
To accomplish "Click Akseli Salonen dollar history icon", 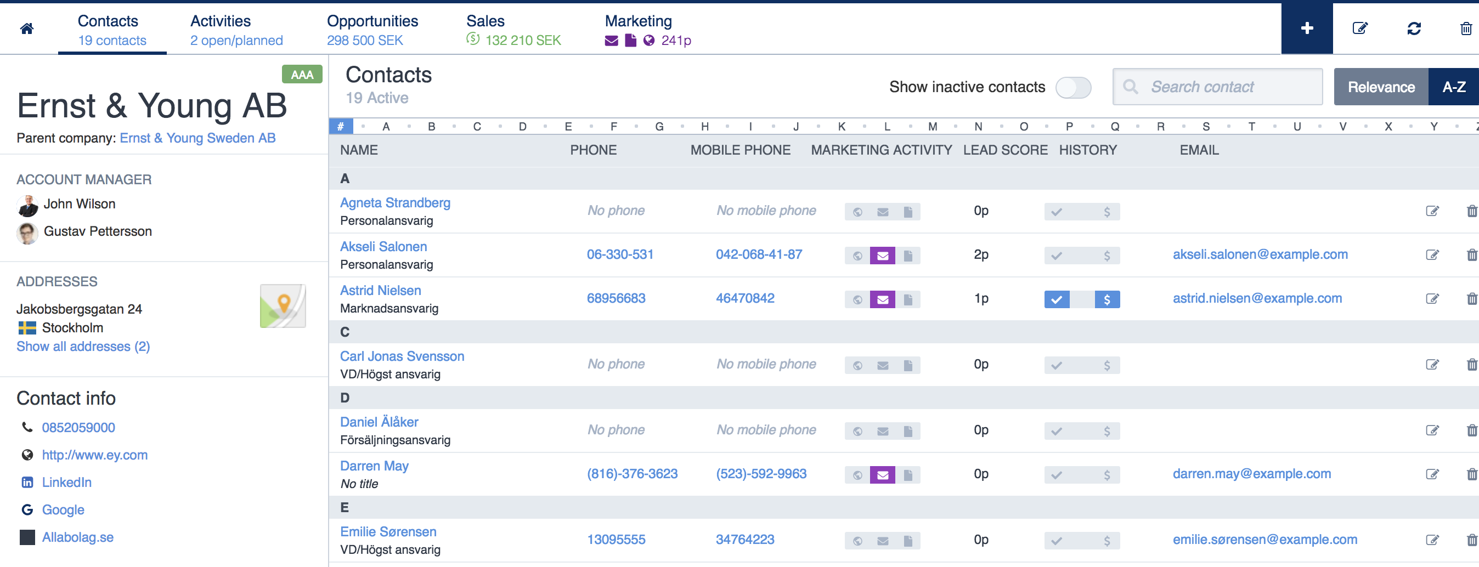I will click(x=1107, y=256).
